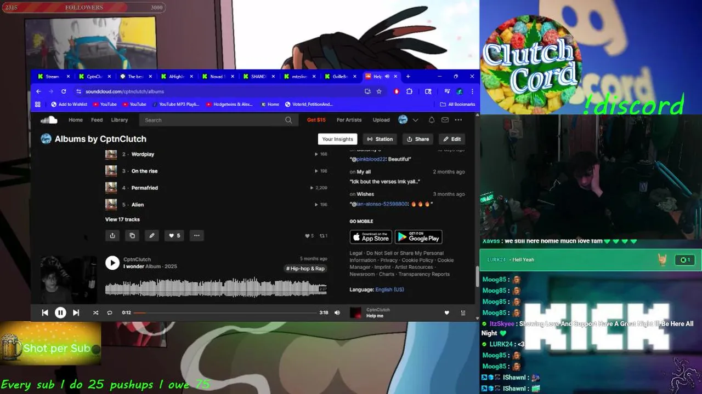Open the more options below the tracklist

(x=196, y=235)
